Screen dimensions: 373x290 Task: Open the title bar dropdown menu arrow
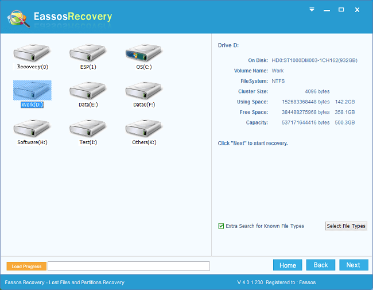[312, 10]
